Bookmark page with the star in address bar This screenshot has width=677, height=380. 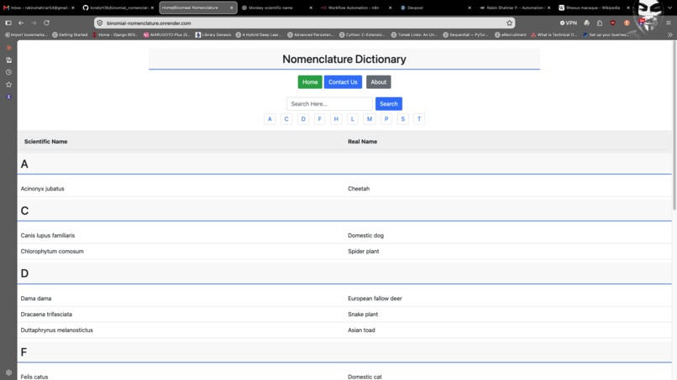pyautogui.click(x=509, y=23)
